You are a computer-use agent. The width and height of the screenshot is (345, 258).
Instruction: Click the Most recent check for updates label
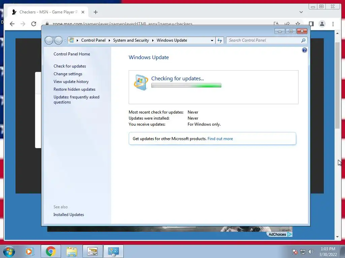click(156, 112)
